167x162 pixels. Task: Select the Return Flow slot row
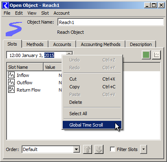pyautogui.click(x=35, y=90)
